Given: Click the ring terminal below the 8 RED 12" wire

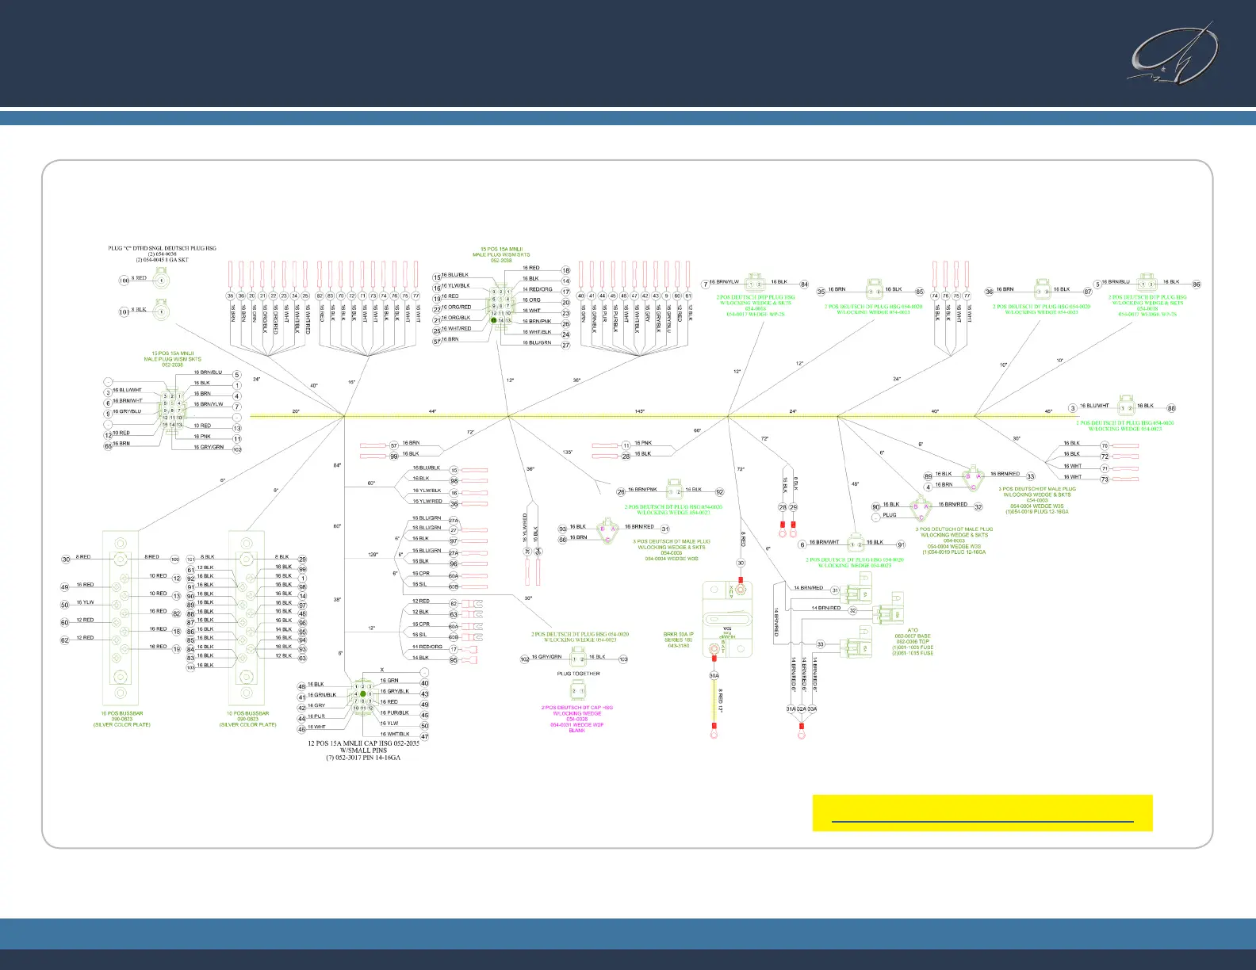Looking at the screenshot, I should click(x=714, y=735).
